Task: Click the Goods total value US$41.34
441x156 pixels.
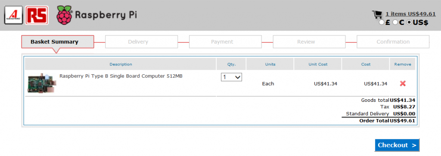Action: pos(403,100)
